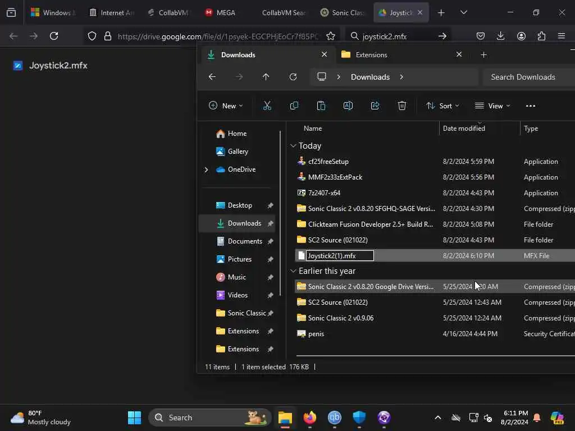Collapse the Earlier this year group
The width and height of the screenshot is (575, 431).
[x=293, y=271]
